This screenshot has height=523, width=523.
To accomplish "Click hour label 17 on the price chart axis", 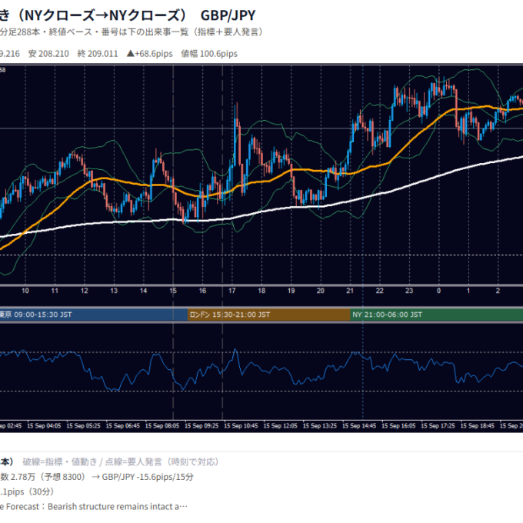I will point(232,291).
